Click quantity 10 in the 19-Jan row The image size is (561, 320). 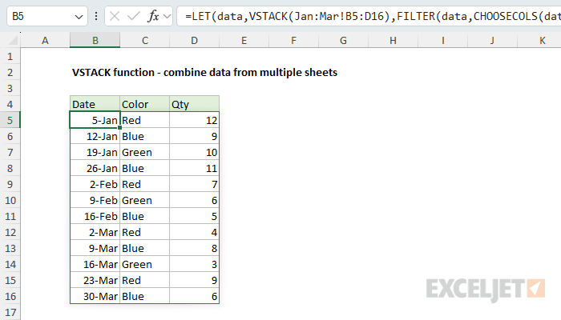[x=194, y=152]
